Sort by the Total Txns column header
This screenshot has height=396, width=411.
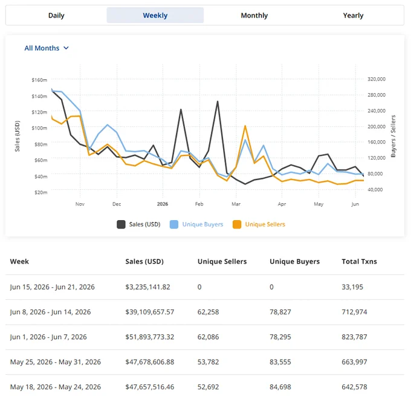coord(359,261)
